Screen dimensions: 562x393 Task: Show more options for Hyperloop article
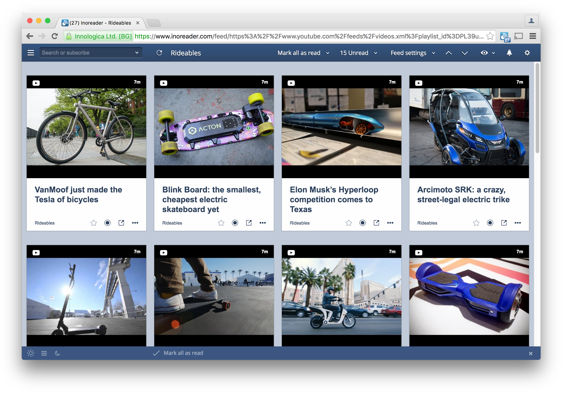(390, 223)
